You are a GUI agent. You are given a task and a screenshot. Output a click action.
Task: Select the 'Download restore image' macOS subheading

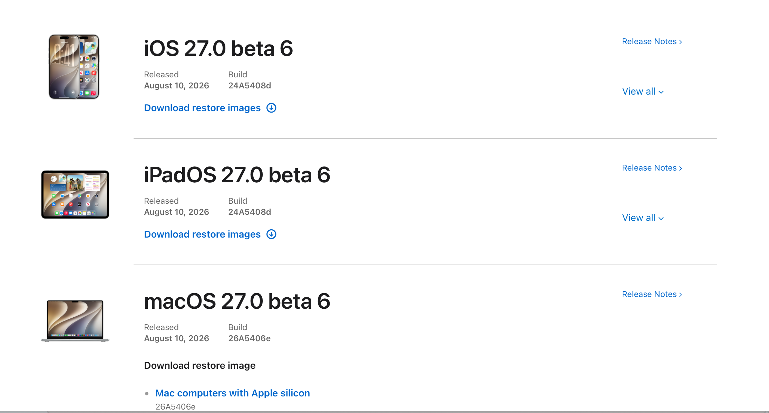click(x=200, y=366)
